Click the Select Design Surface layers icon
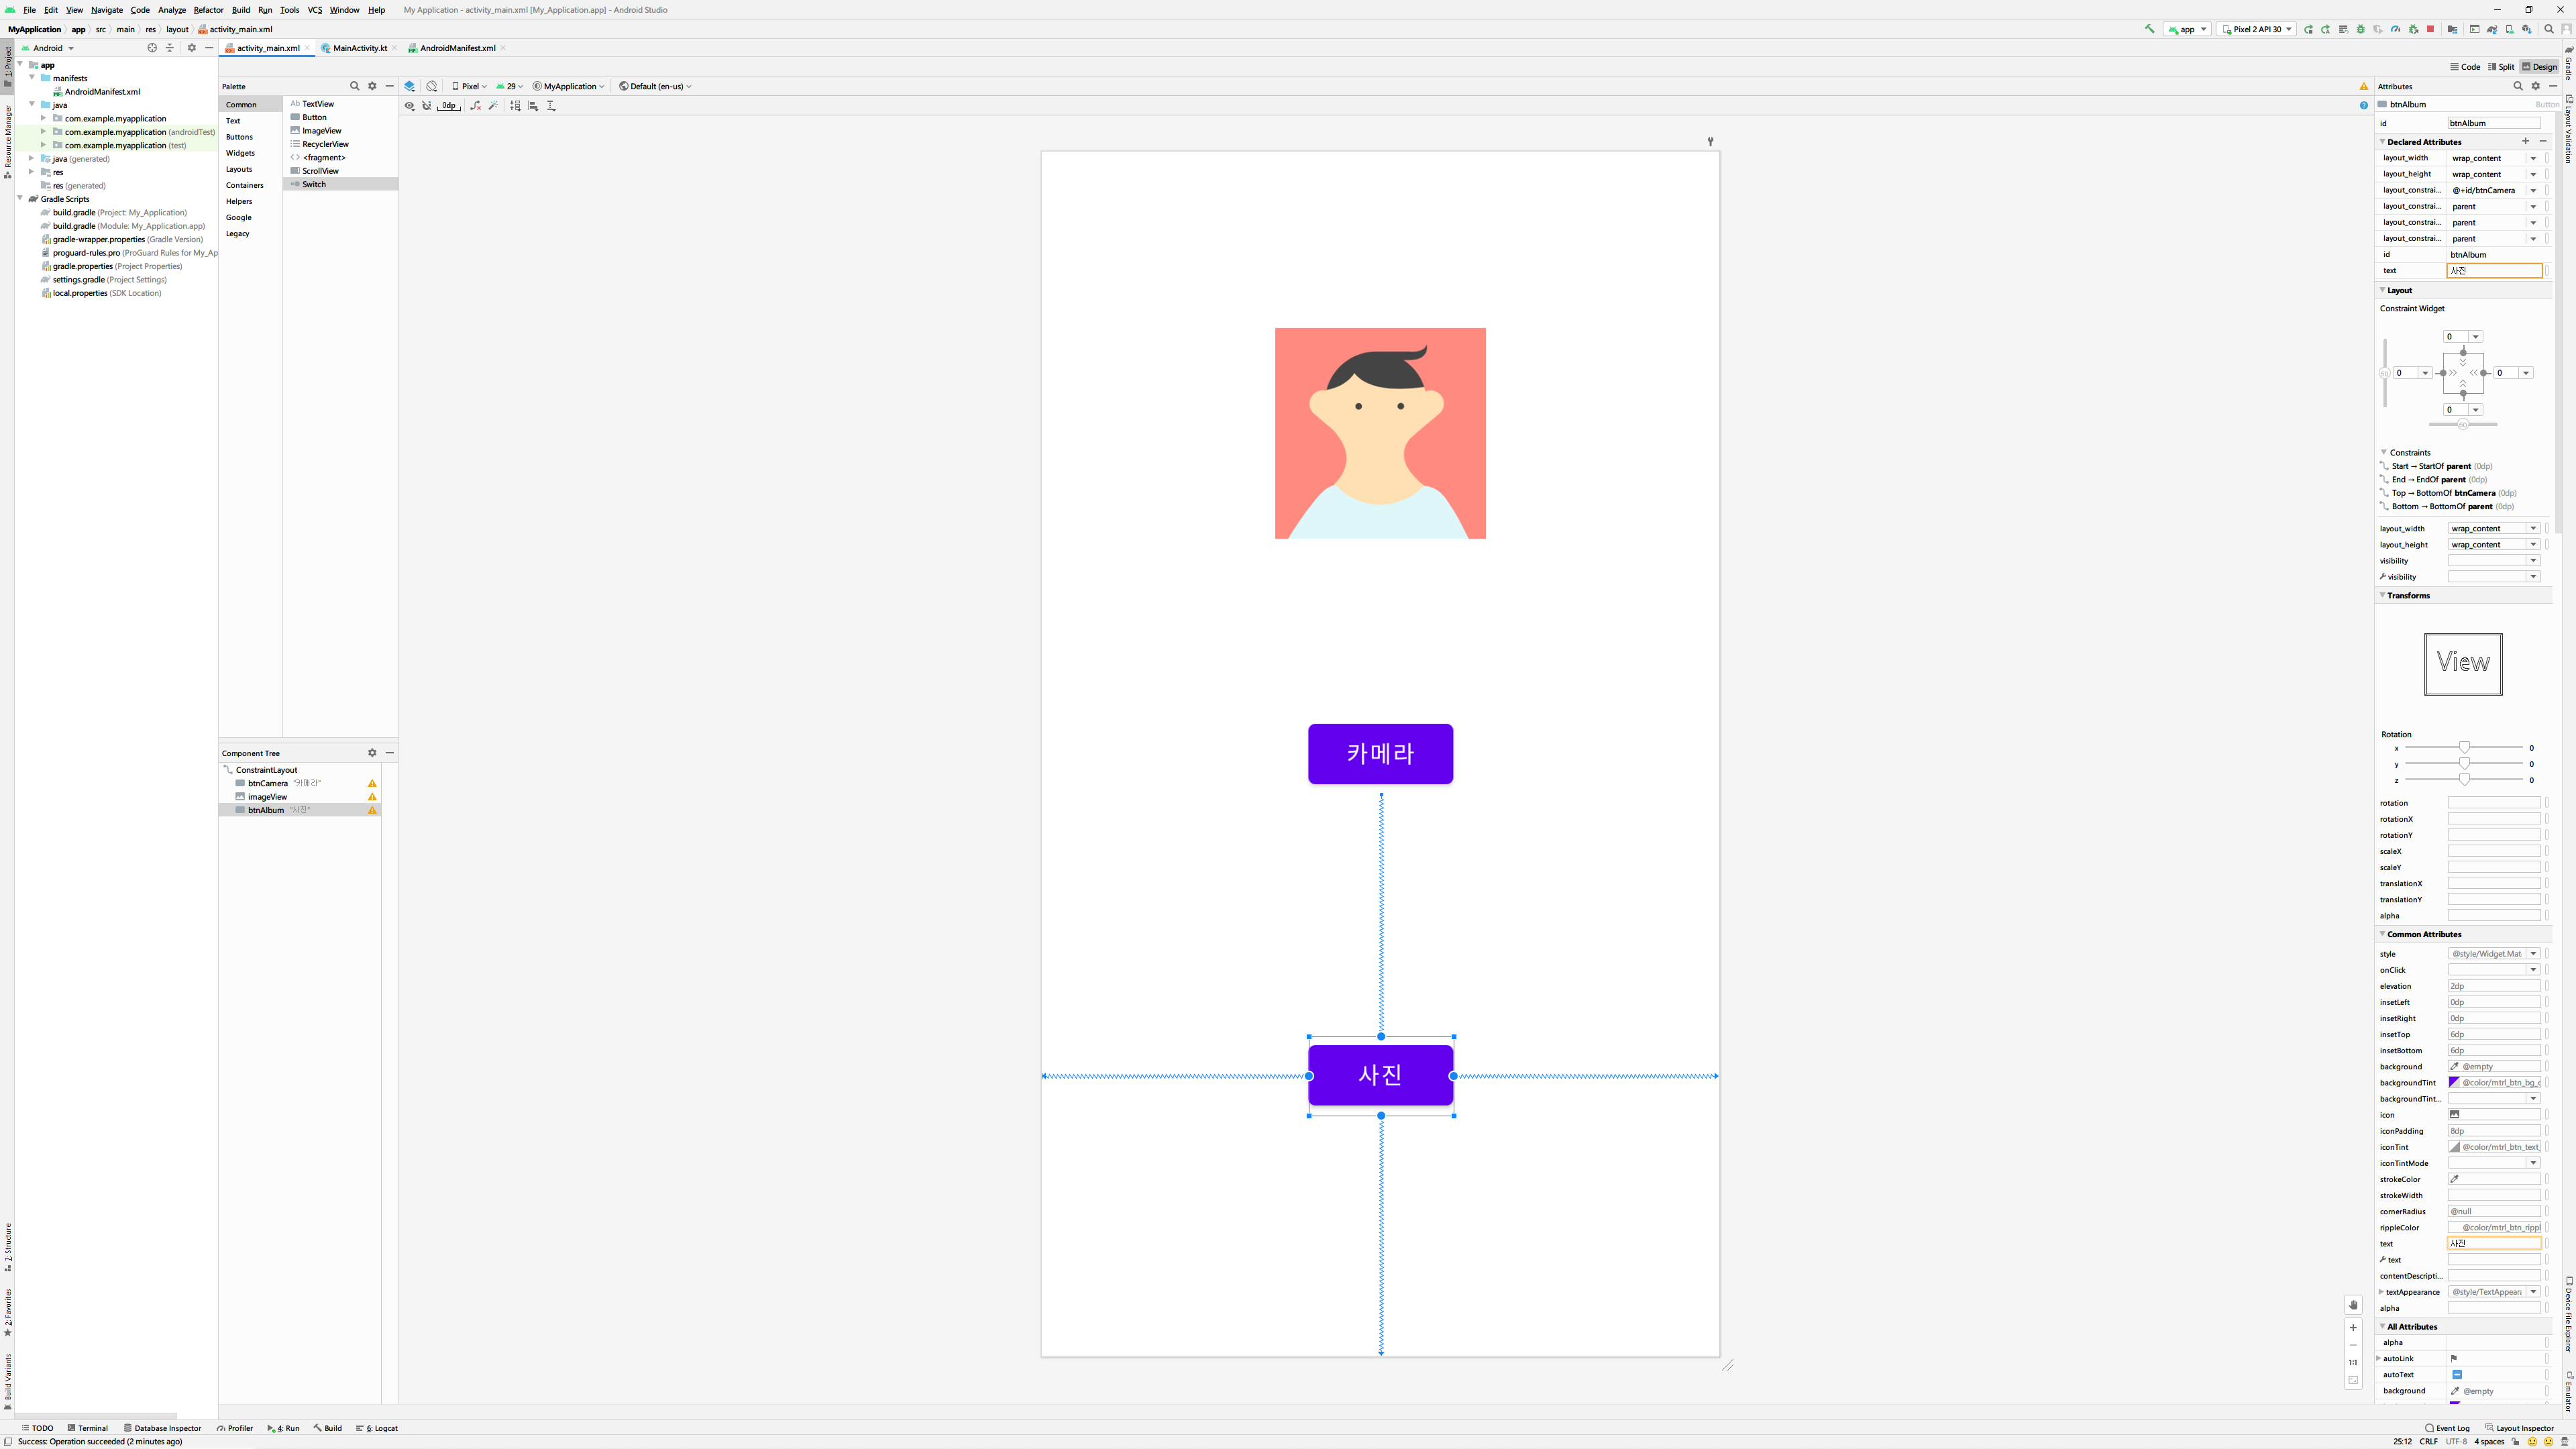 click(x=409, y=86)
